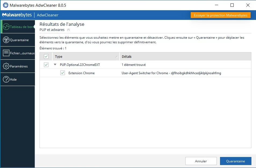The width and height of the screenshot is (256, 168).
Task: Click the Résultats de l'analyse heading
Action: tap(62, 24)
